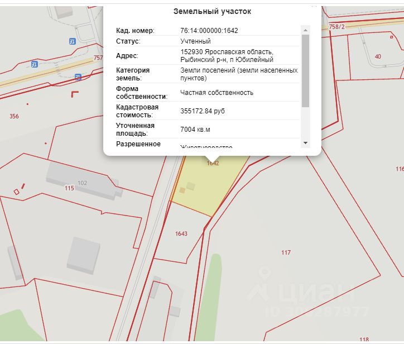404x344 pixels.
Task: Click the parcel label 40
Action: pos(378,56)
